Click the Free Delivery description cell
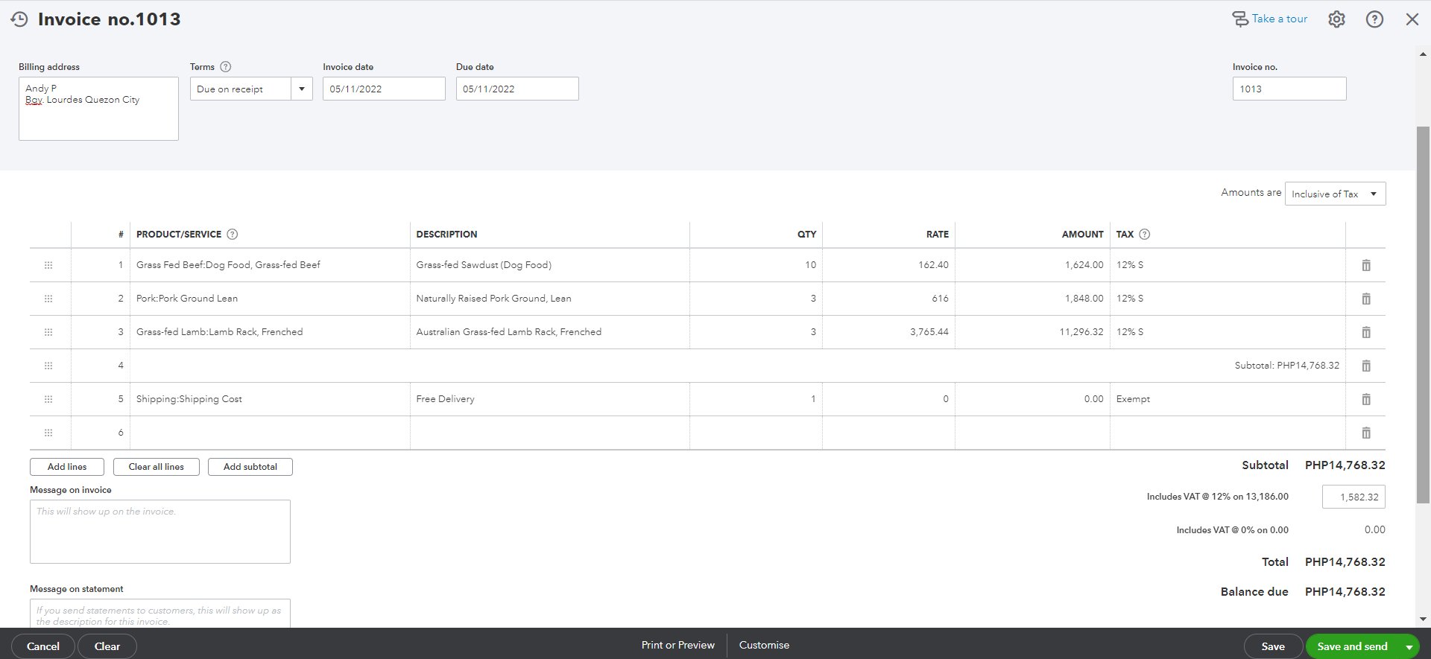 point(550,399)
